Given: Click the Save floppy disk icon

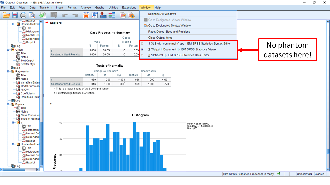Looking at the screenshot, I should 15,15.
